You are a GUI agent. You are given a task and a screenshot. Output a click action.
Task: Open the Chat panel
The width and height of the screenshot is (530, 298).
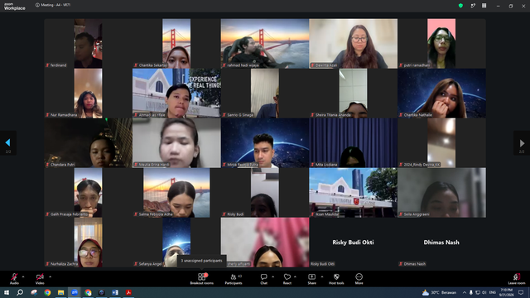click(x=263, y=278)
